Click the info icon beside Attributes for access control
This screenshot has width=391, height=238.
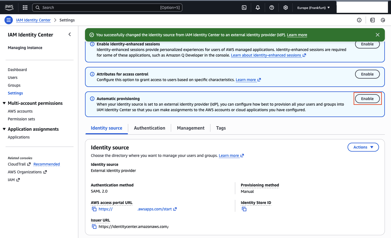click(92, 74)
